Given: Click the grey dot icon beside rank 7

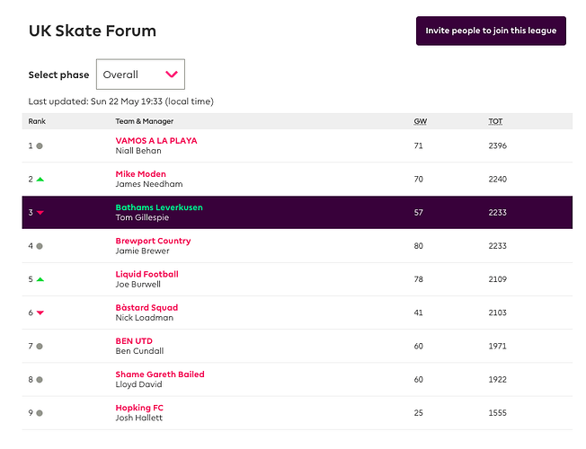Looking at the screenshot, I should click(x=40, y=346).
